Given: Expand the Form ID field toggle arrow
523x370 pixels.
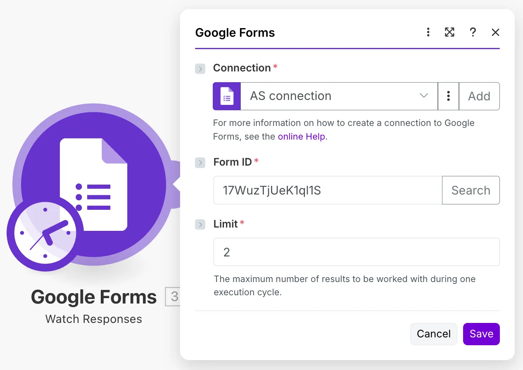Looking at the screenshot, I should (x=200, y=163).
